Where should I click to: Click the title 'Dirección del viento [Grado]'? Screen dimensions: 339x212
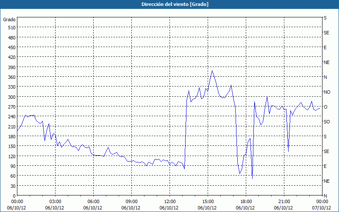[x=175, y=4]
